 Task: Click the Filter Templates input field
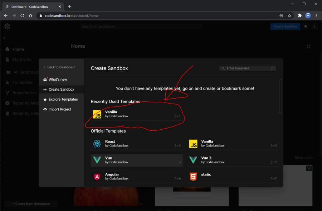coord(247,68)
